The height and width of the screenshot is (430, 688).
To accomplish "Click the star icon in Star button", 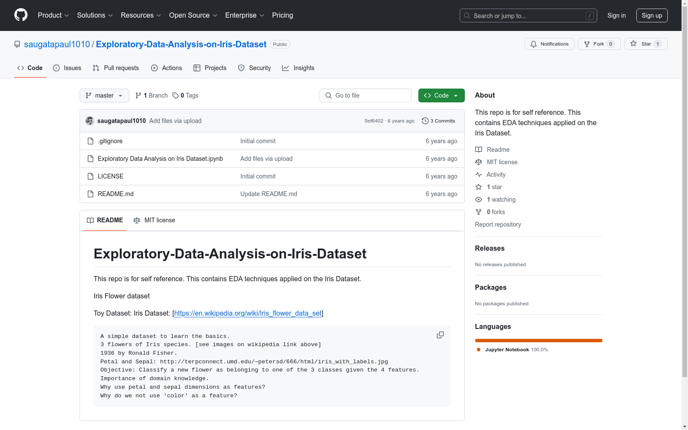I will point(633,43).
